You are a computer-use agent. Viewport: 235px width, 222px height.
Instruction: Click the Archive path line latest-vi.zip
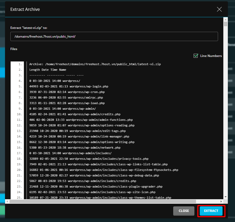[x=95, y=64]
